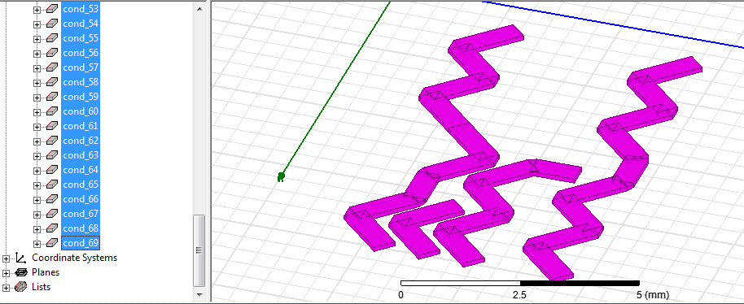Click the Coordinate Systems axis icon

[21, 258]
